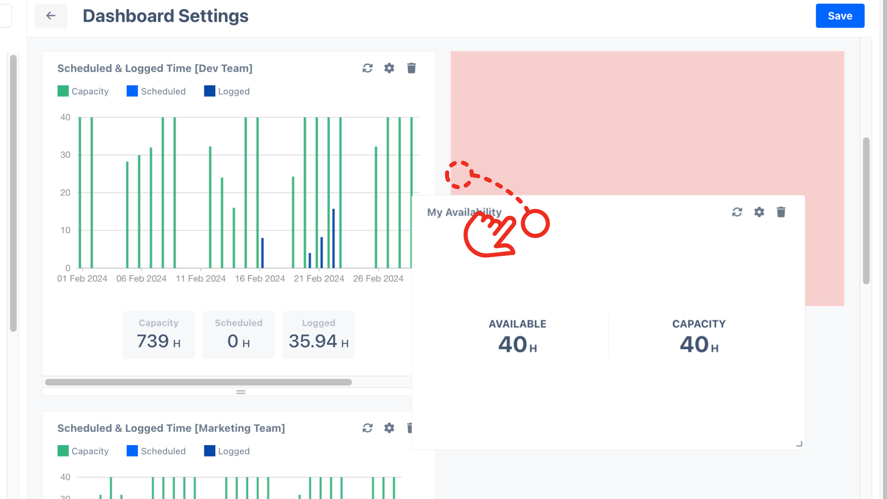Click the Available 40H metric display
The image size is (887, 499).
tap(517, 337)
